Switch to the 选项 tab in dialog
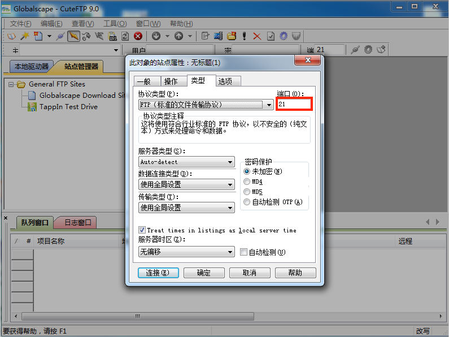 click(228, 81)
